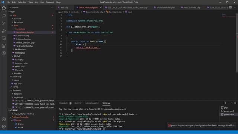Expand the Console folder
The height and width of the screenshot is (134, 238).
pyautogui.click(x=17, y=19)
